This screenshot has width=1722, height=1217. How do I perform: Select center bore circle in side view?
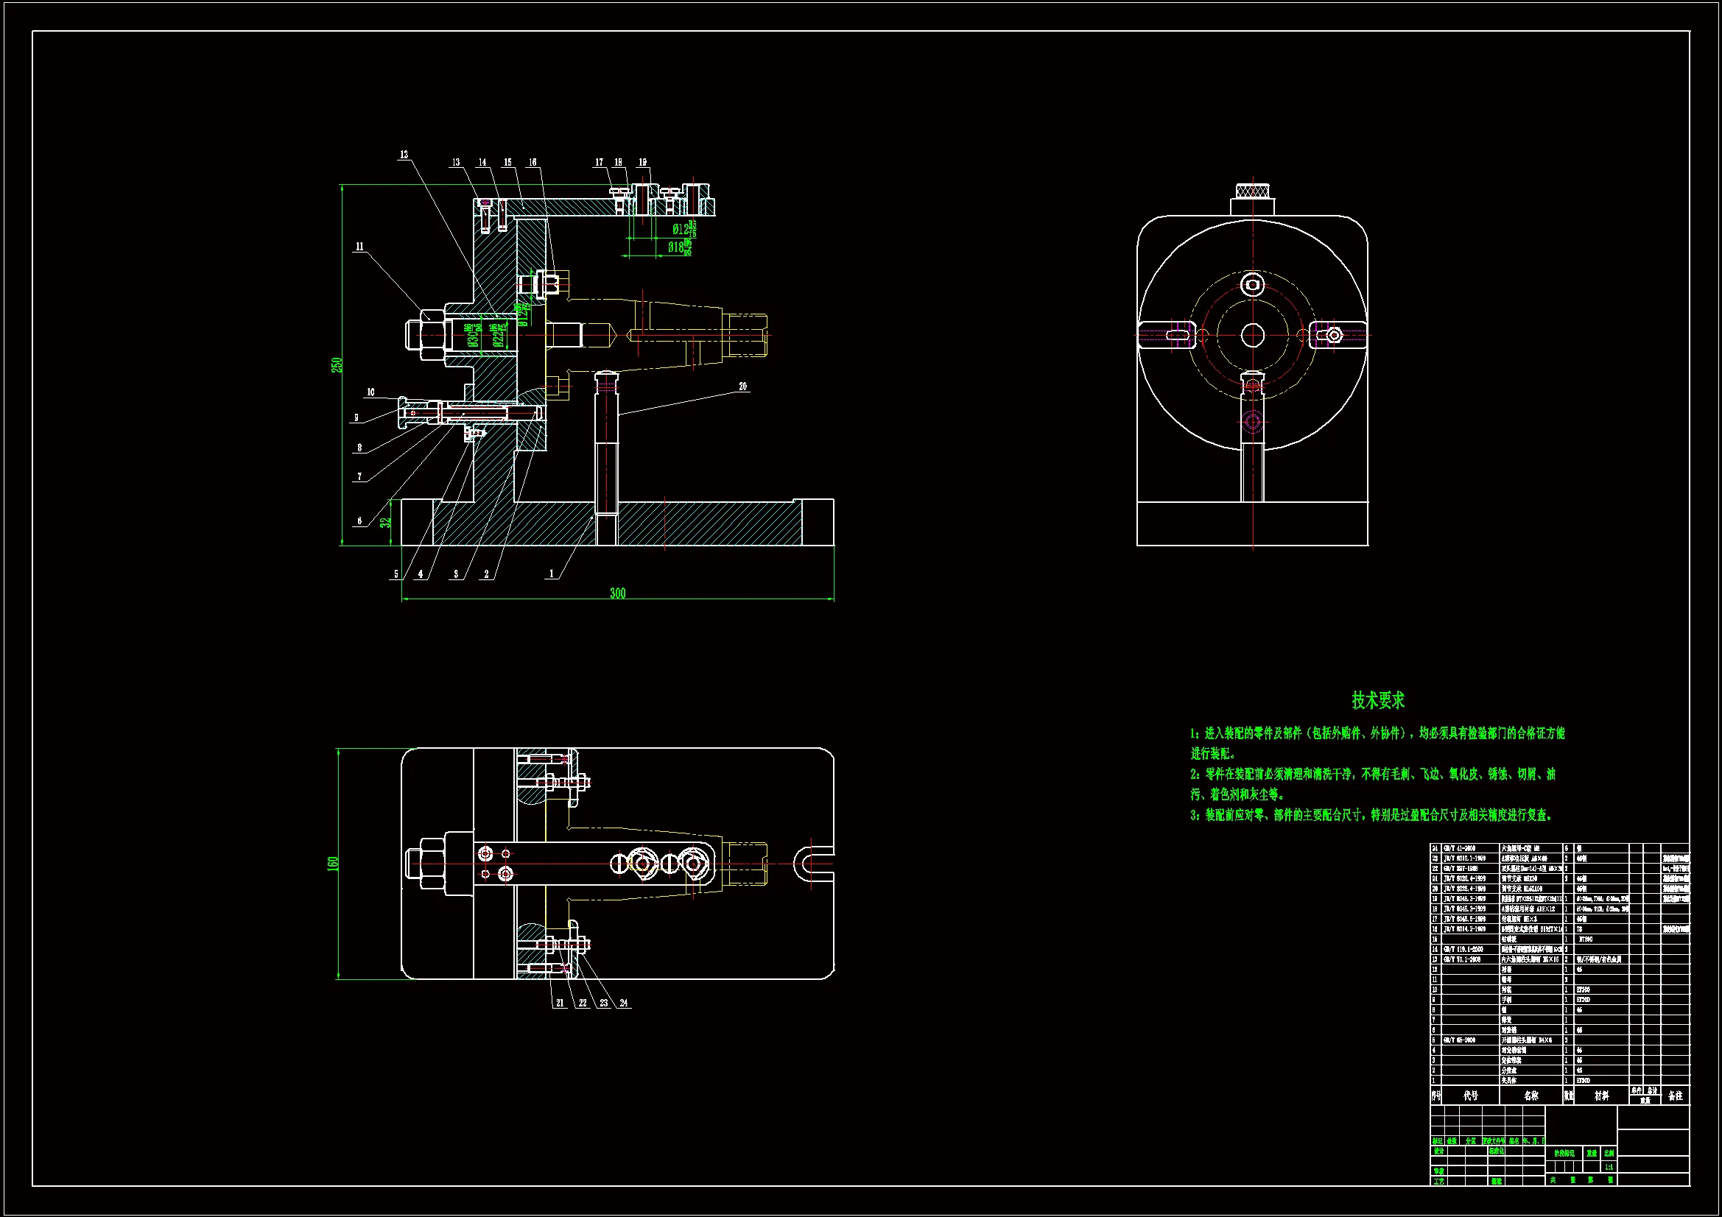pos(1253,335)
